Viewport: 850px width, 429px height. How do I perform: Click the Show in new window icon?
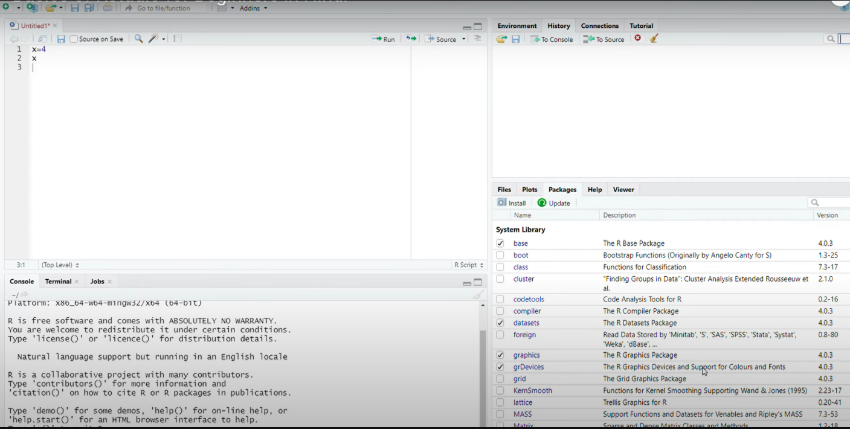(x=42, y=39)
